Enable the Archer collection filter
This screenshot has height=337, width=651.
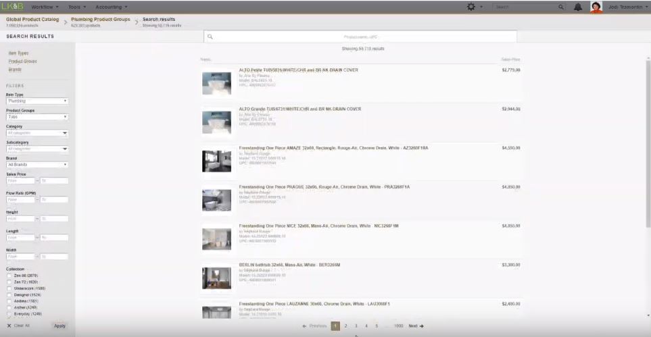tap(9, 307)
